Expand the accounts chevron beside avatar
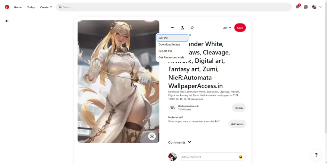 pos(320,7)
